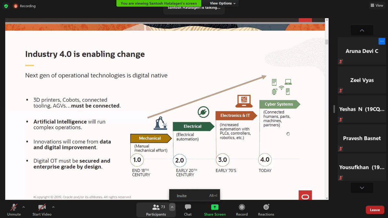Click the 'Santosh Hatalageri is talking' notice
The width and height of the screenshot is (388, 218).
[194, 7]
